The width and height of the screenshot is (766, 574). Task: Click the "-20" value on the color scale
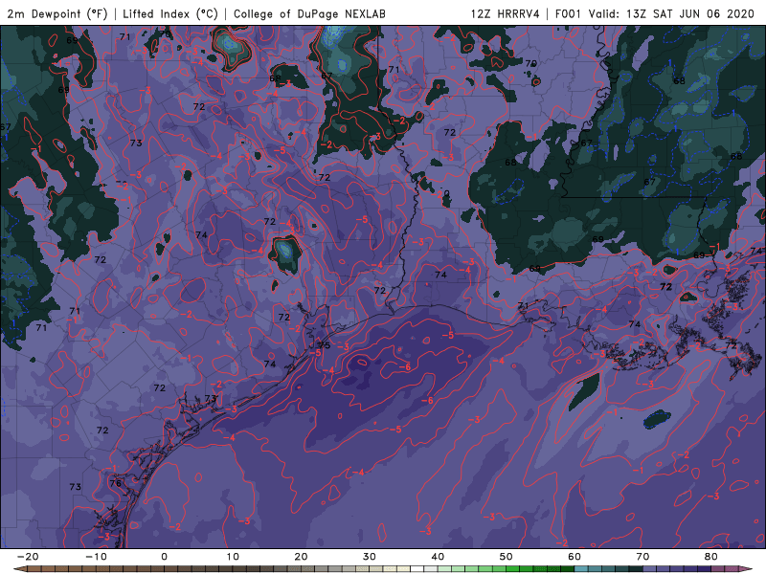(x=28, y=557)
